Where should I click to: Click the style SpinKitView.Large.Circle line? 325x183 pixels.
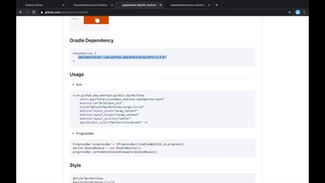(112, 107)
